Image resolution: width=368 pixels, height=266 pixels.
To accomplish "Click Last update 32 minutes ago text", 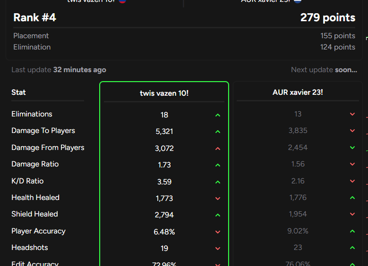I will pyautogui.click(x=59, y=70).
